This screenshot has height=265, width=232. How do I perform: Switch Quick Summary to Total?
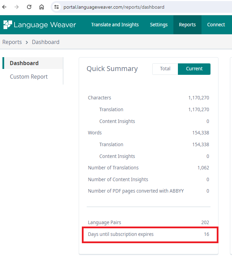click(x=165, y=69)
